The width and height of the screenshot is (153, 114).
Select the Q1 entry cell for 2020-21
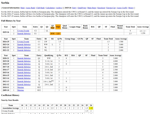tap(39, 58)
